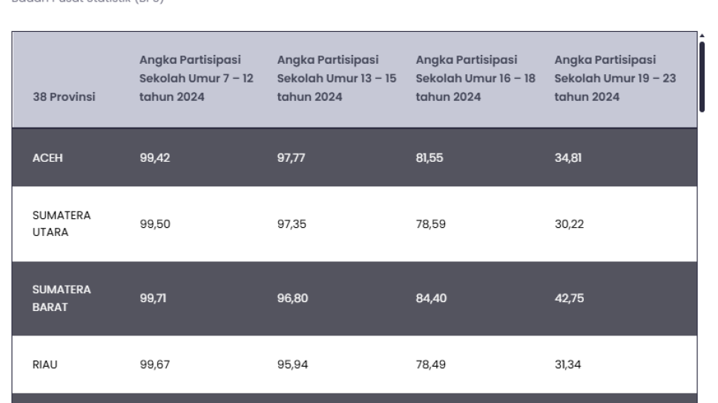Select the 38 Provinsi column header

coord(64,96)
